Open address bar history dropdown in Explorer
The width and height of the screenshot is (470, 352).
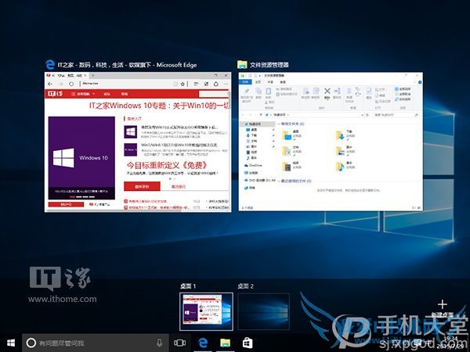point(363,115)
